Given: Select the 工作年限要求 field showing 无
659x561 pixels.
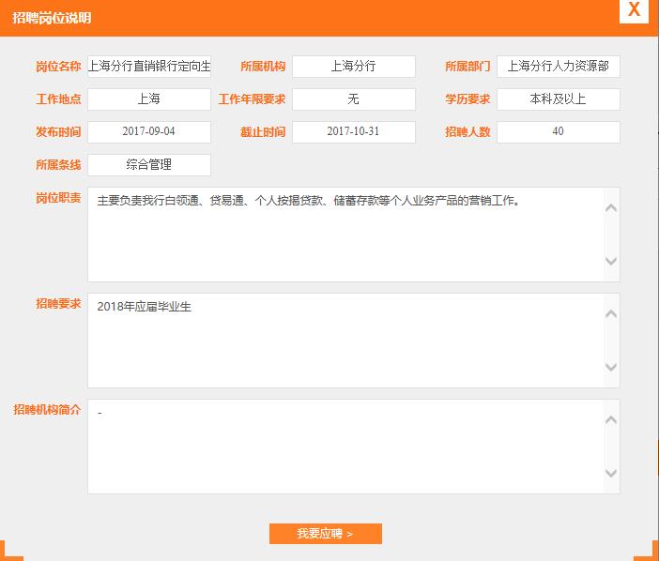Looking at the screenshot, I should click(353, 99).
